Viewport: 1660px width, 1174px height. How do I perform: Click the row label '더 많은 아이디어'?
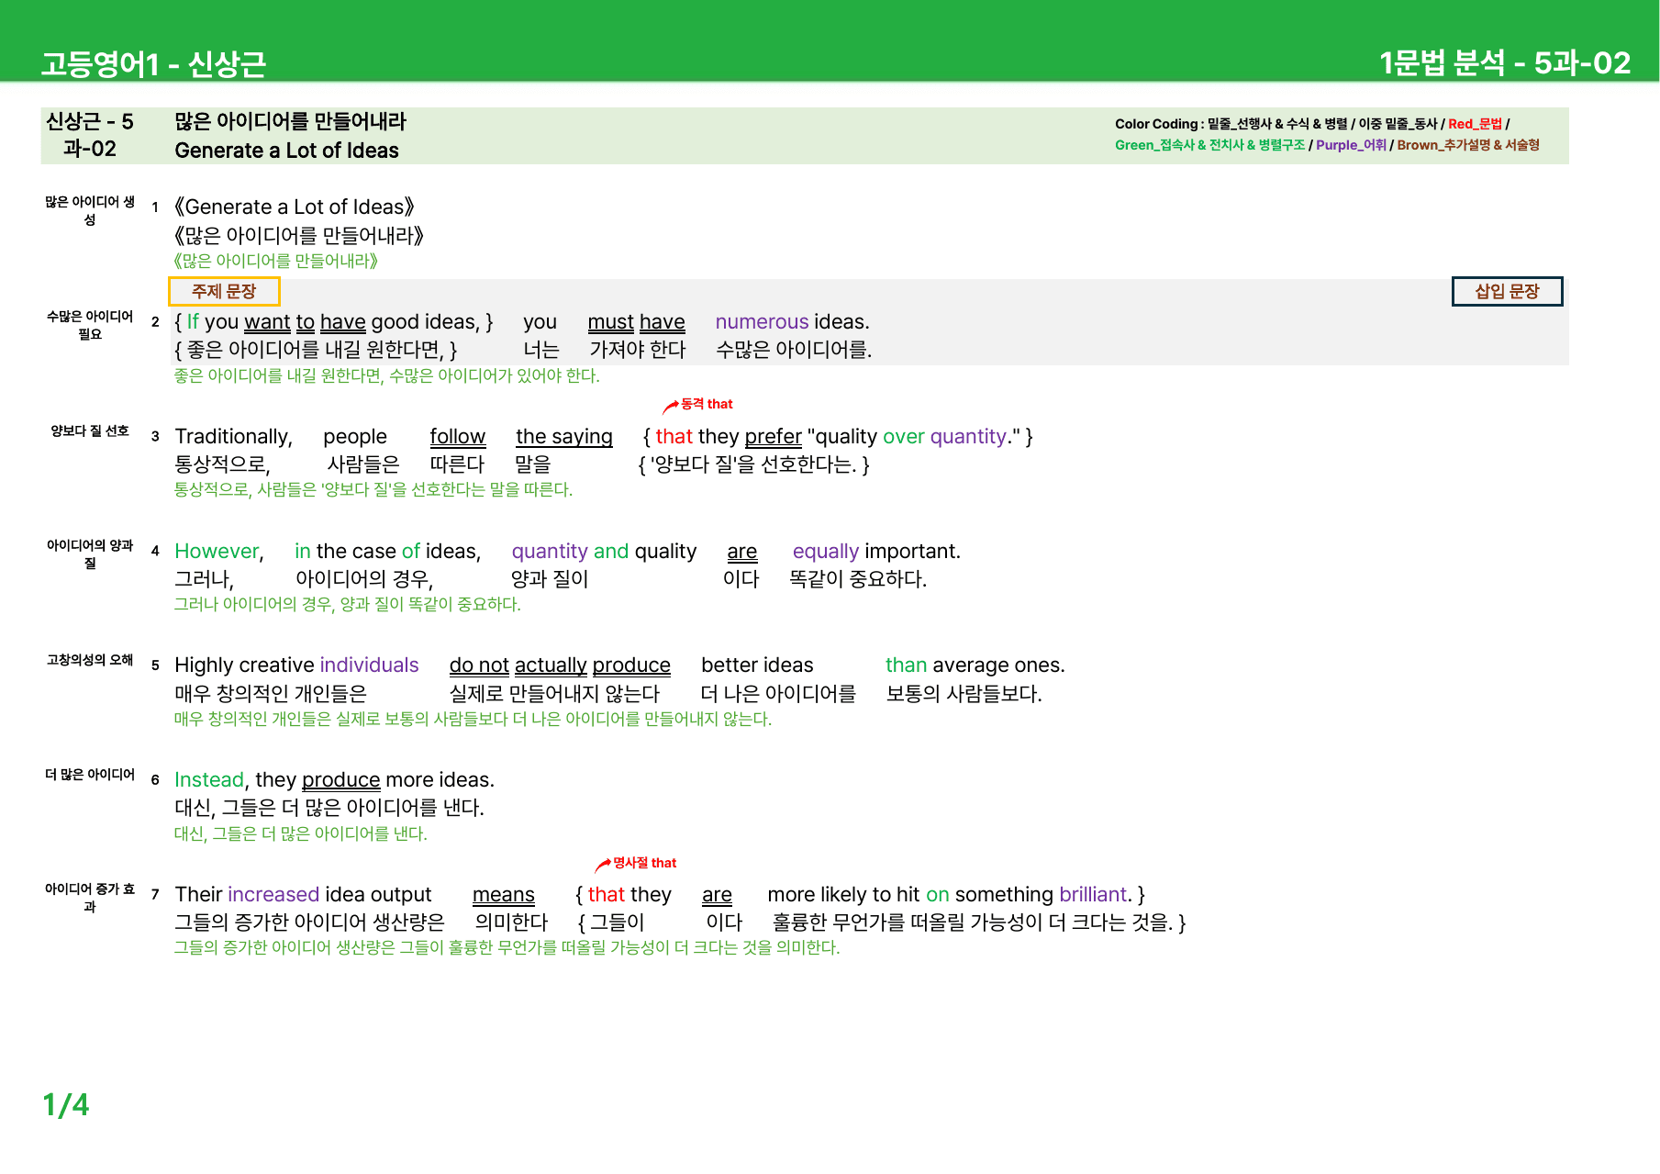point(90,775)
